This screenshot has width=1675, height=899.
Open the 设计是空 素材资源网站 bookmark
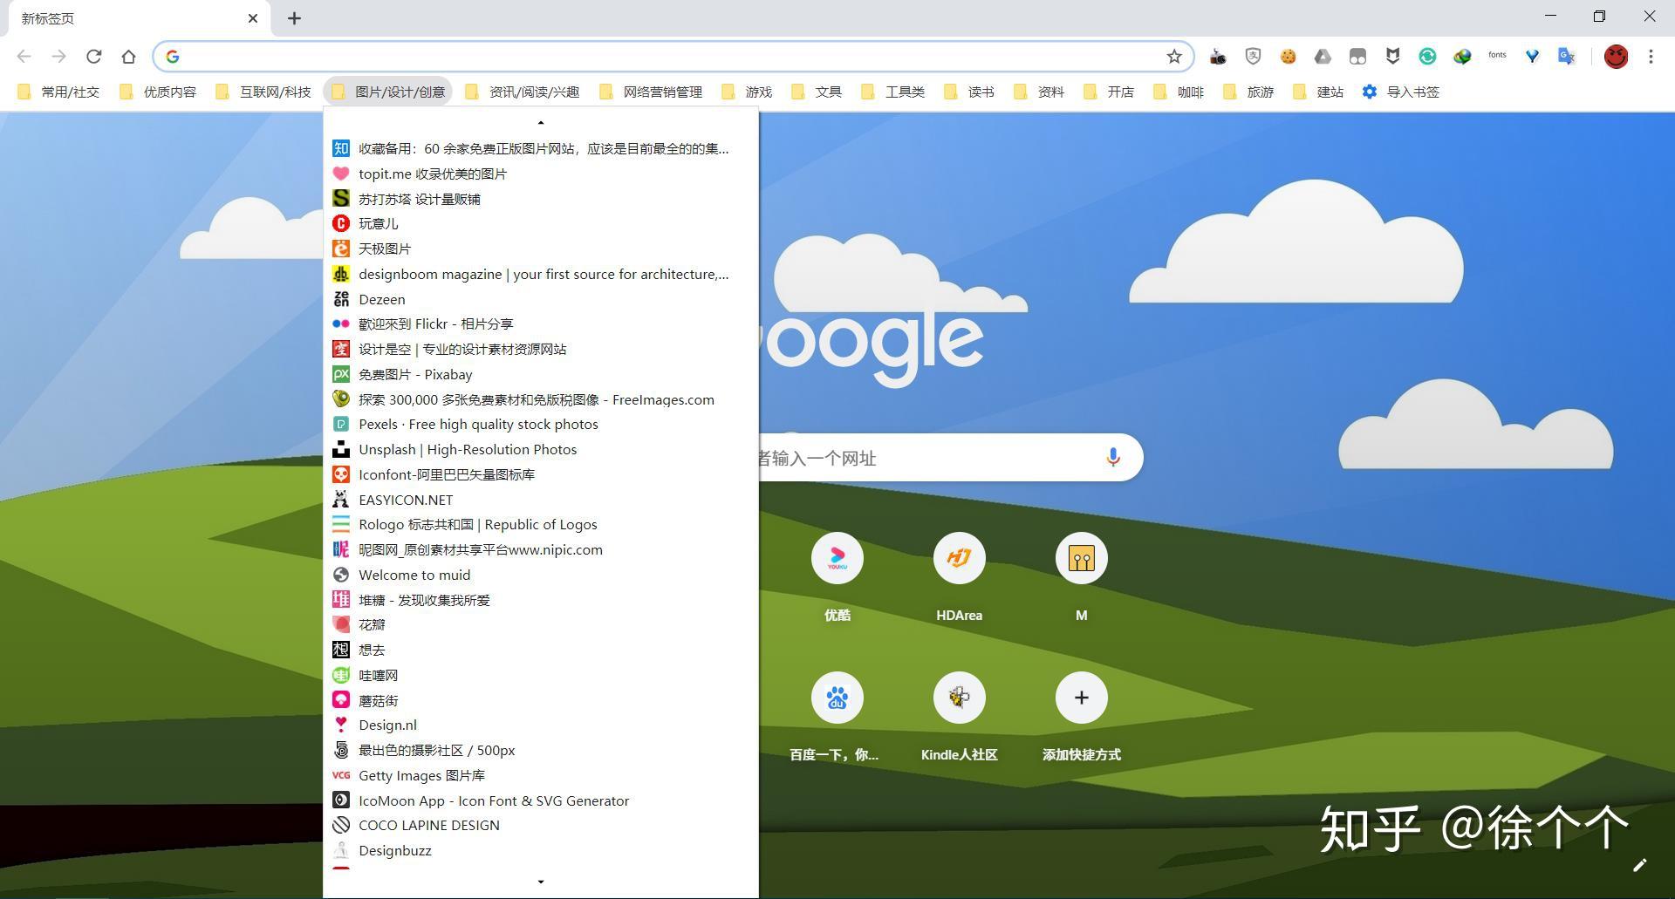point(541,349)
